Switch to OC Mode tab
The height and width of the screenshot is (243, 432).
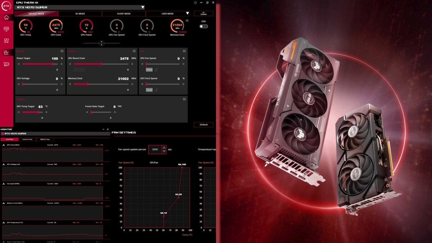tap(80, 14)
